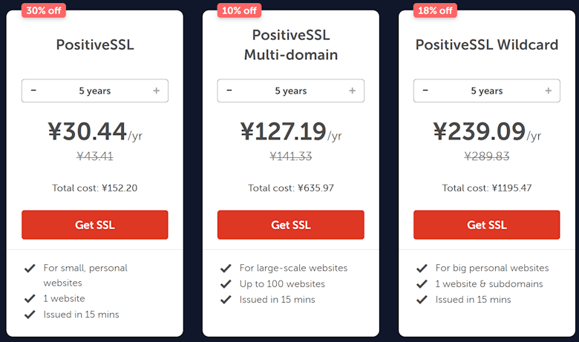Click the PositiveSSL Wildcard title
Viewport: 579px width, 342px height.
tap(487, 45)
